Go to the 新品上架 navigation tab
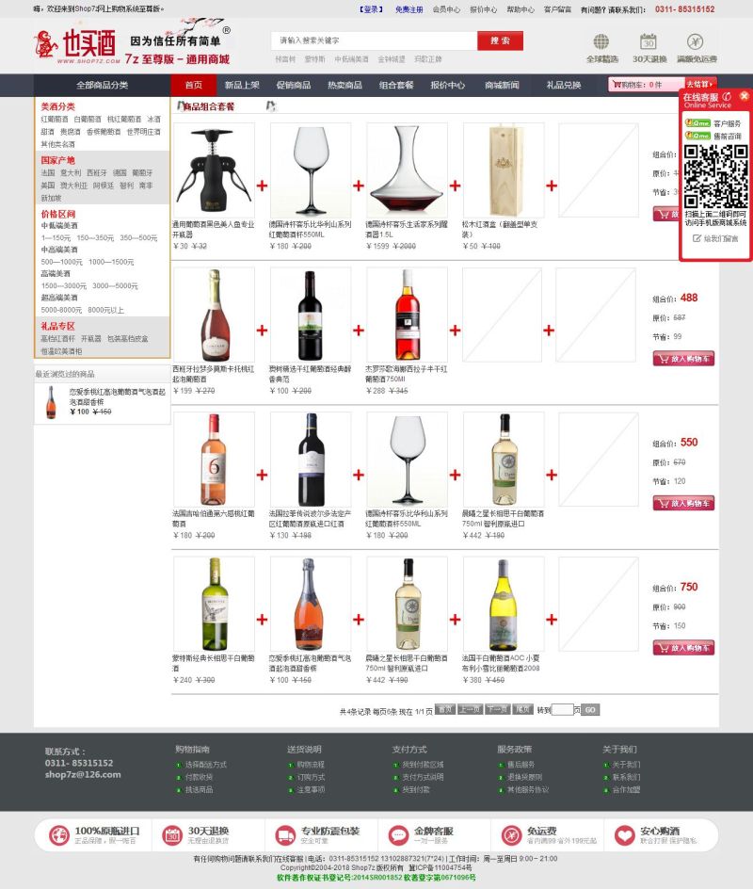This screenshot has height=889, width=753. coord(242,85)
